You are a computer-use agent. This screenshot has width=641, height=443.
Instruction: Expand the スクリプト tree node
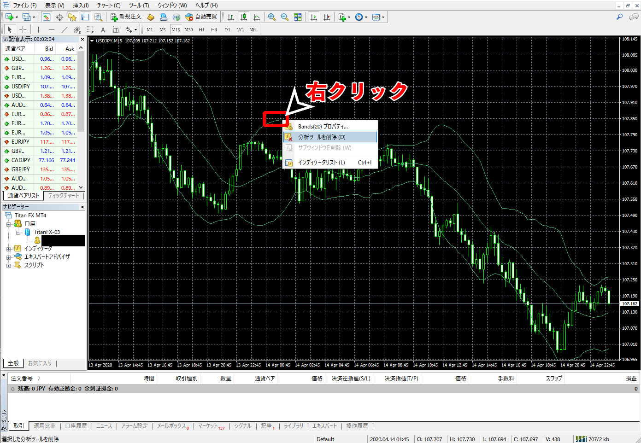[8, 265]
